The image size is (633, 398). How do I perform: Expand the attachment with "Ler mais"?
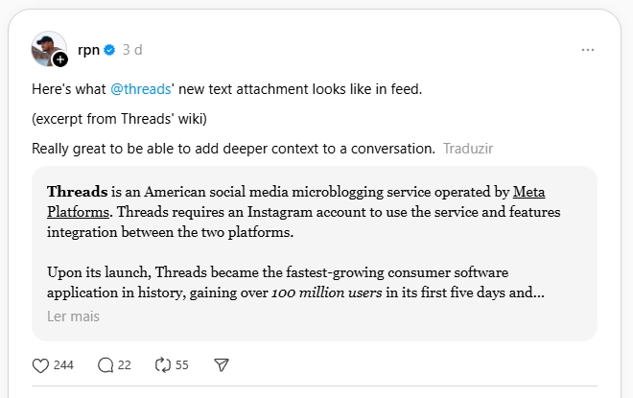[x=73, y=316]
